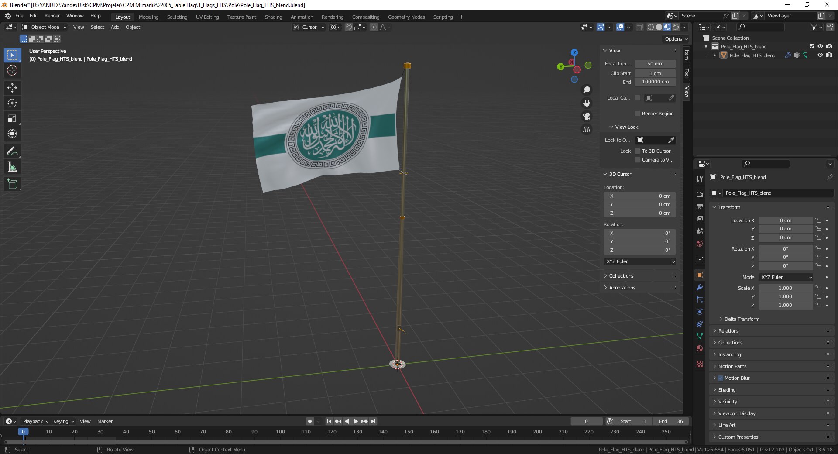Open the Physics properties tab
This screenshot has width=838, height=454.
[x=700, y=312]
